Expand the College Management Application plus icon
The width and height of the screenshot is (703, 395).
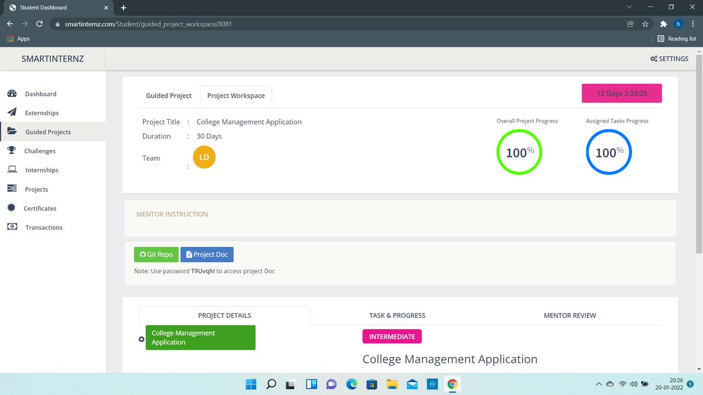(141, 339)
